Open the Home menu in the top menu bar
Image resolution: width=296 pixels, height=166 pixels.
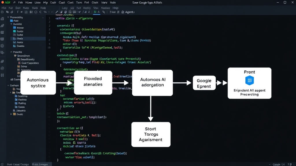(29, 3)
